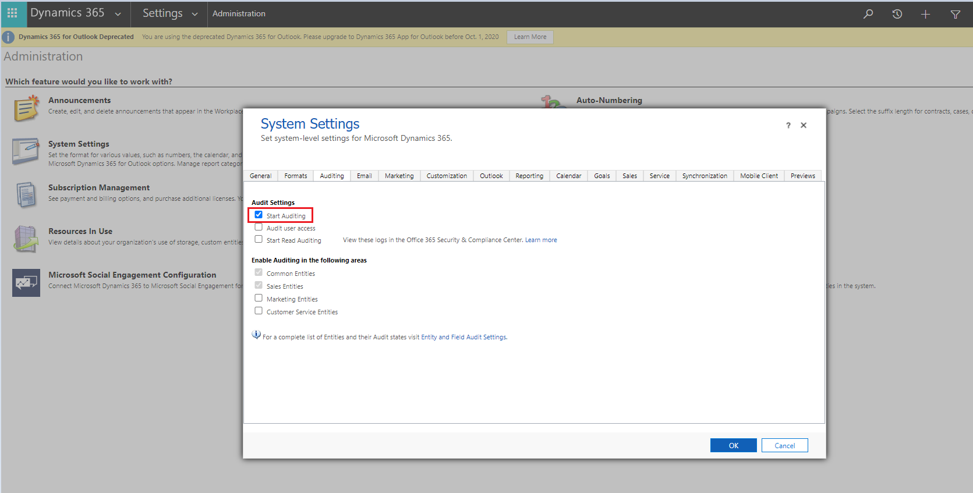The width and height of the screenshot is (973, 493).
Task: Toggle Common Entities checkbox
Action: point(259,272)
